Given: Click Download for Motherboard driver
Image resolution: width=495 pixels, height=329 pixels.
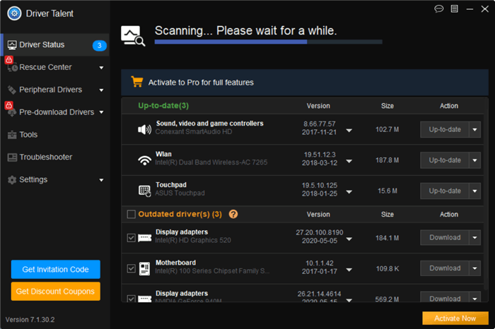Looking at the screenshot, I should tap(445, 268).
